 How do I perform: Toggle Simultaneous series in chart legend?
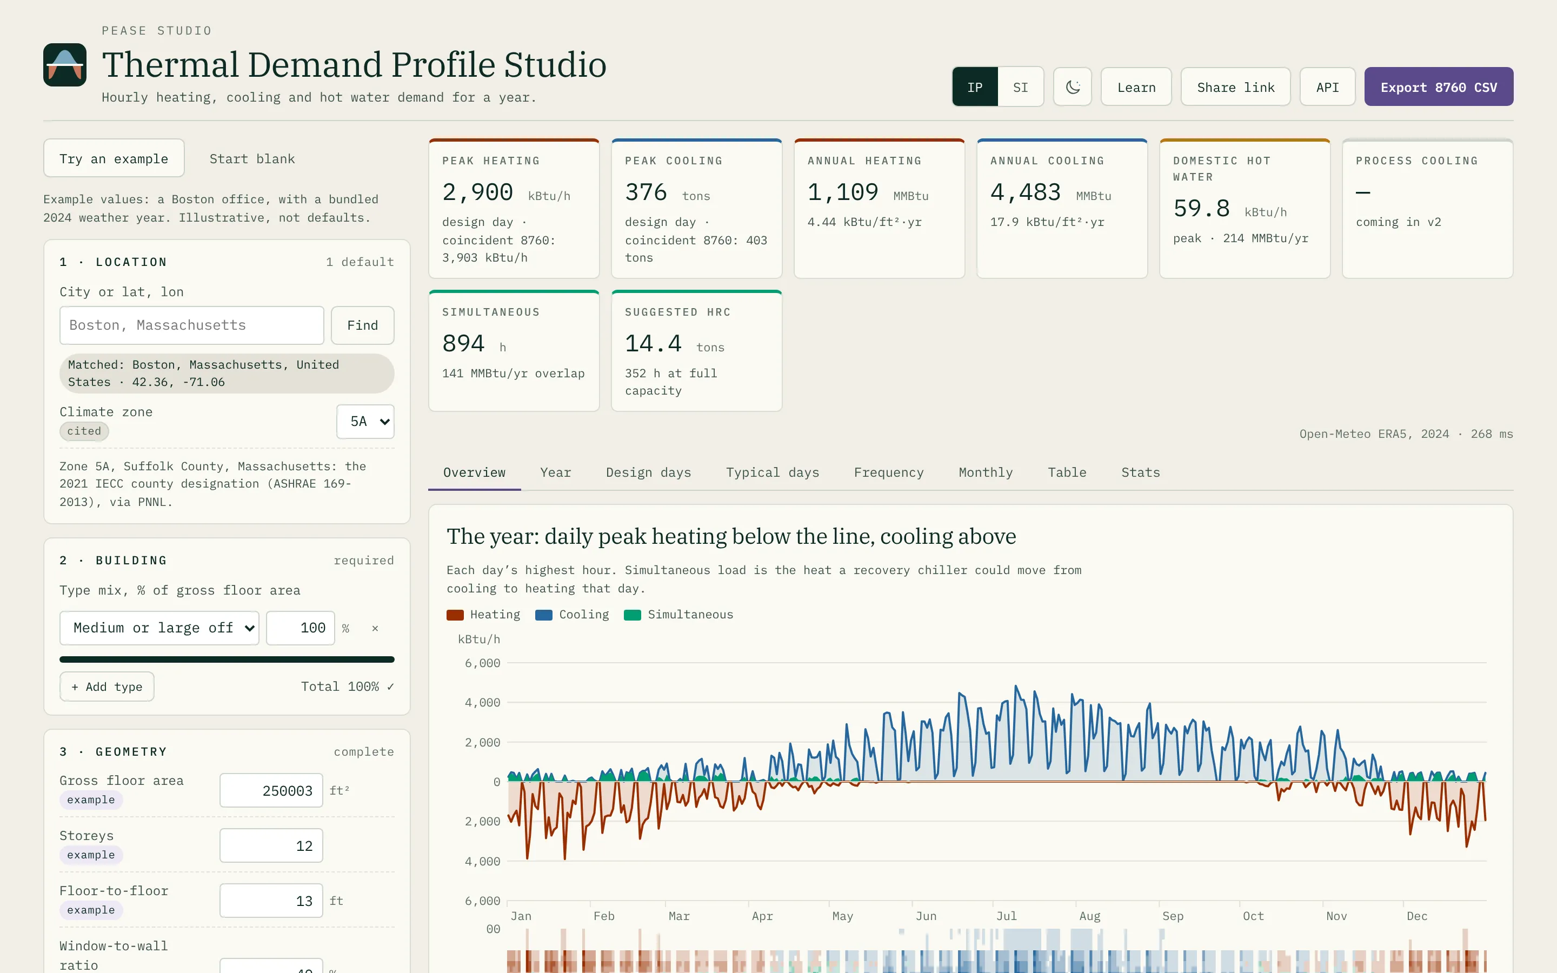679,615
